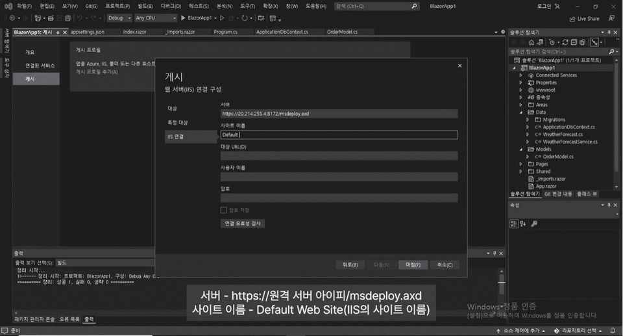The width and height of the screenshot is (623, 336).
Task: Collapse the BlazorApp1 project node
Action: 514,68
